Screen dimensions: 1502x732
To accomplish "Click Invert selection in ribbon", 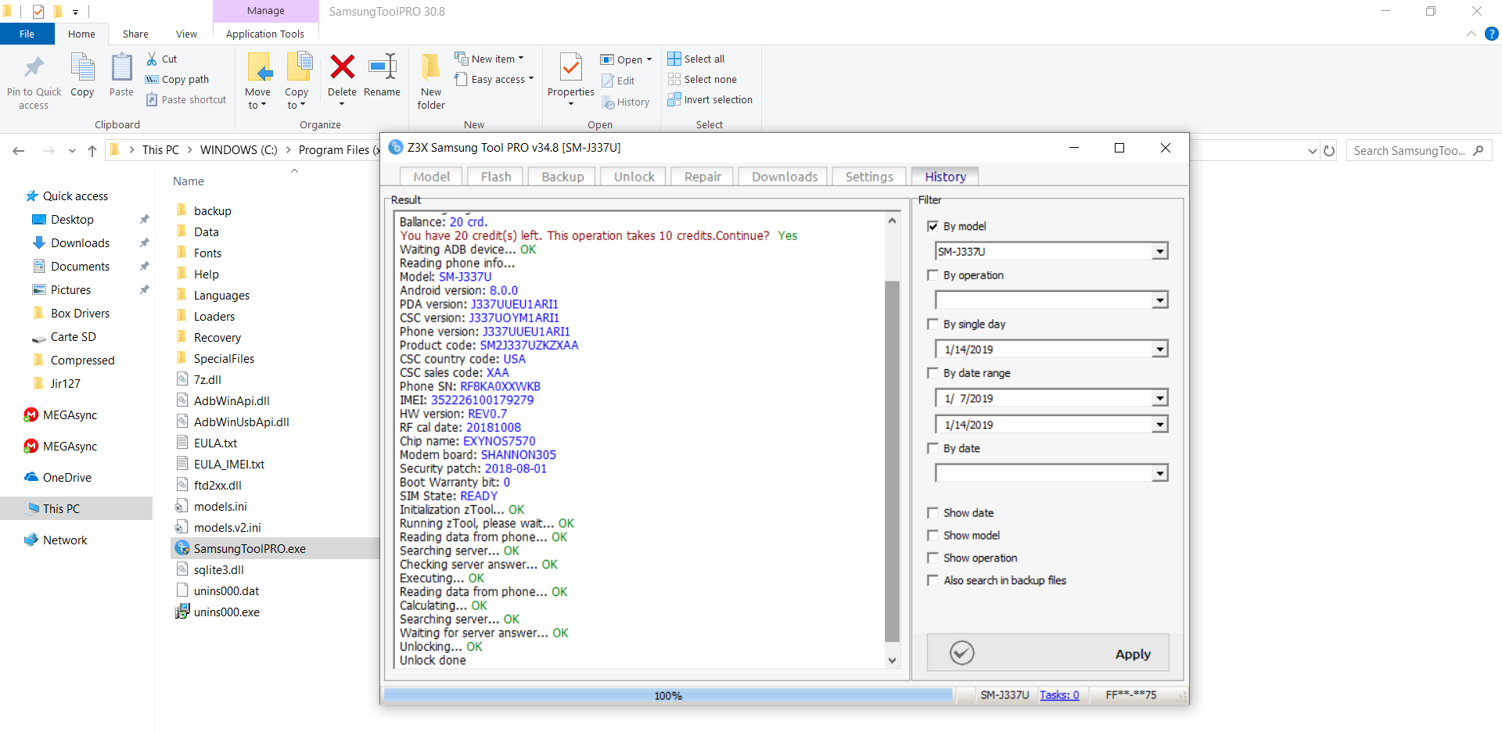I will [x=710, y=99].
